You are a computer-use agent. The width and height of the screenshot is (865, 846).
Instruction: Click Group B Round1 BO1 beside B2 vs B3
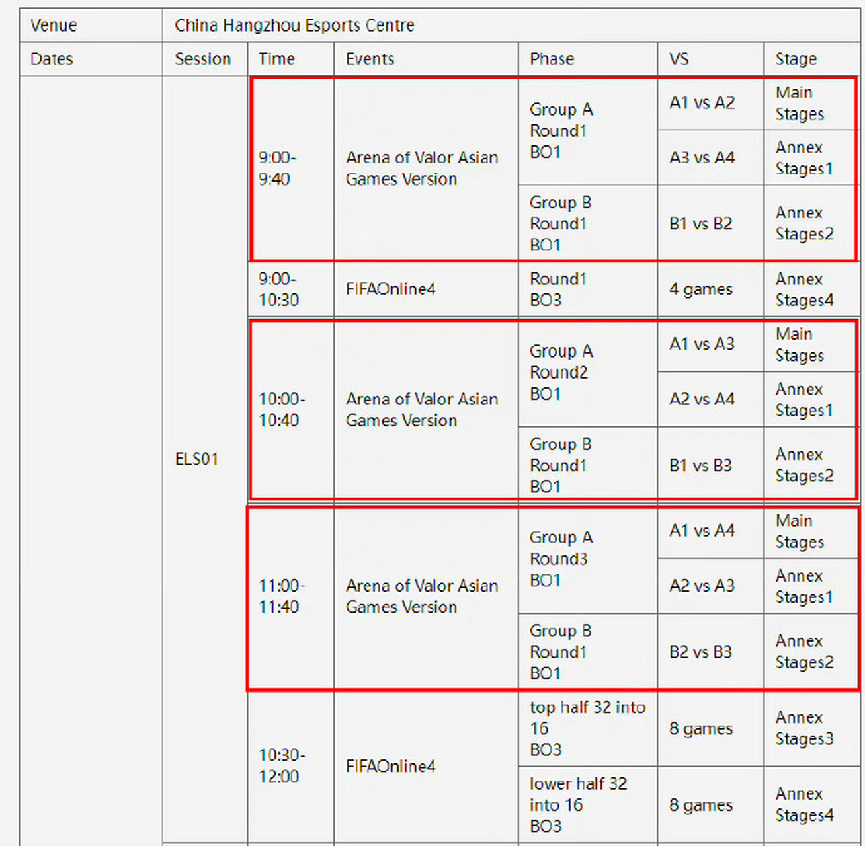pos(588,652)
